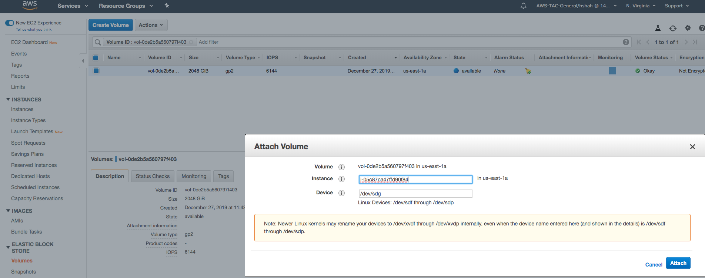The image size is (705, 278).
Task: Open the Actions dropdown
Action: click(x=151, y=25)
